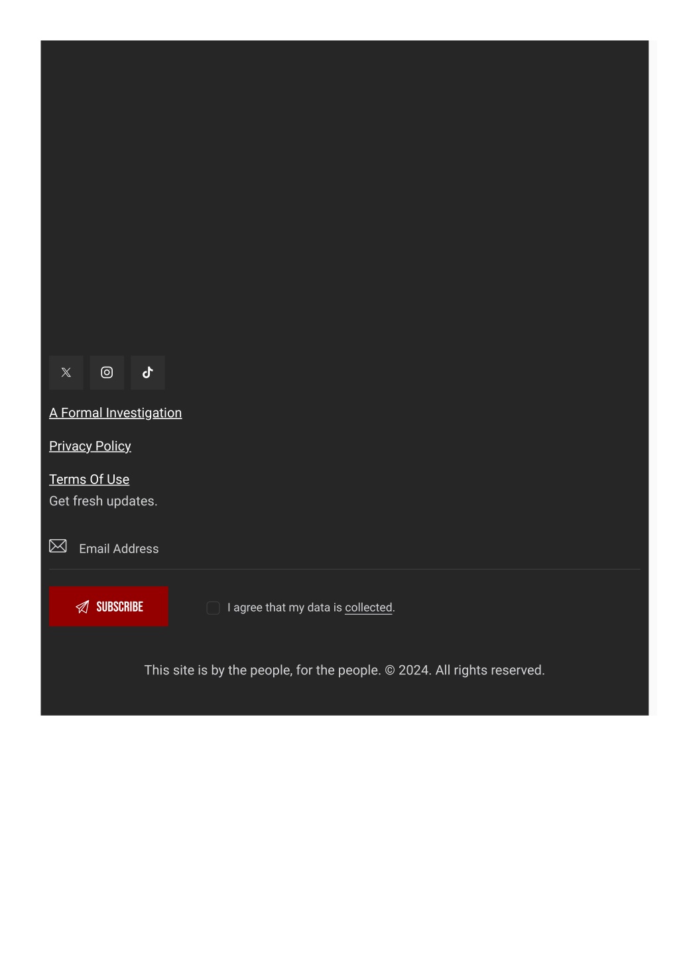Tick the data agreement checkbox

pyautogui.click(x=213, y=608)
